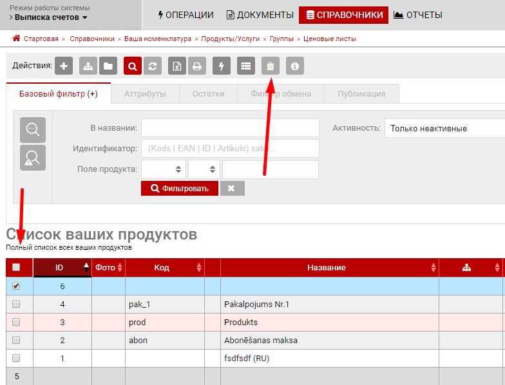Image resolution: width=505 pixels, height=385 pixels.
Task: Click the В названии text field
Action: [230, 128]
